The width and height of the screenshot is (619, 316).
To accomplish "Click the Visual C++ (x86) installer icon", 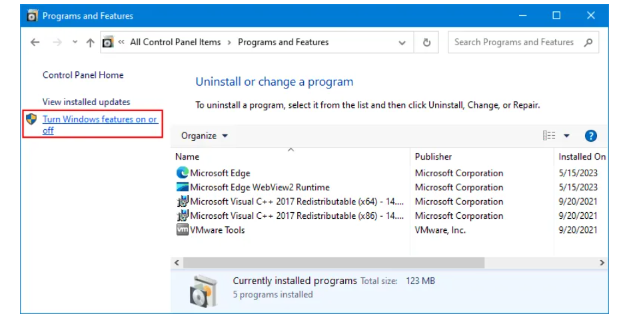I will coord(183,216).
